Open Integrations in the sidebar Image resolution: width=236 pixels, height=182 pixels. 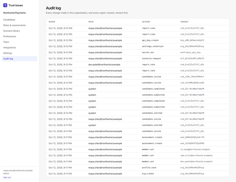[x=10, y=48]
